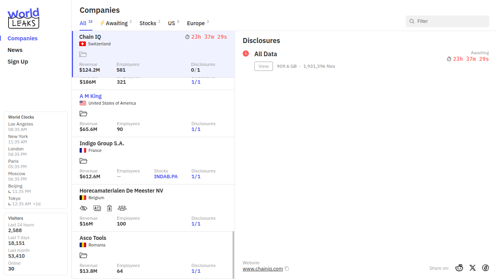Click the Switzerland flag under Chain IQ
Image resolution: width=497 pixels, height=279 pixels.
coord(82,44)
